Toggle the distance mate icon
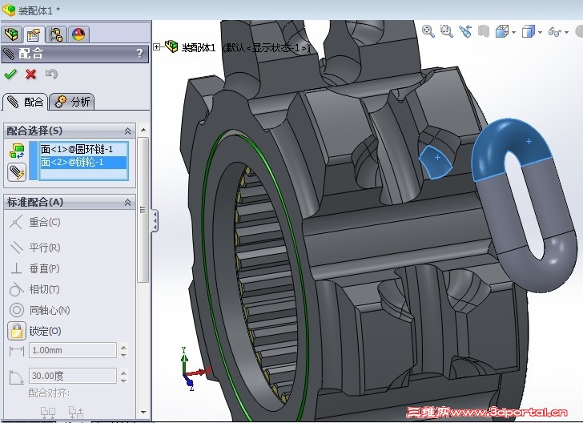The image size is (583, 423). tap(16, 350)
